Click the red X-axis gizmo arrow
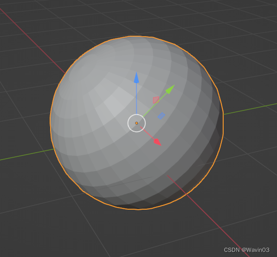 tap(157, 142)
